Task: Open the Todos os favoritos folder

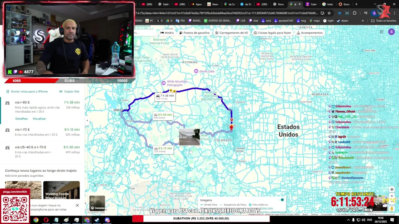Action: point(383,21)
